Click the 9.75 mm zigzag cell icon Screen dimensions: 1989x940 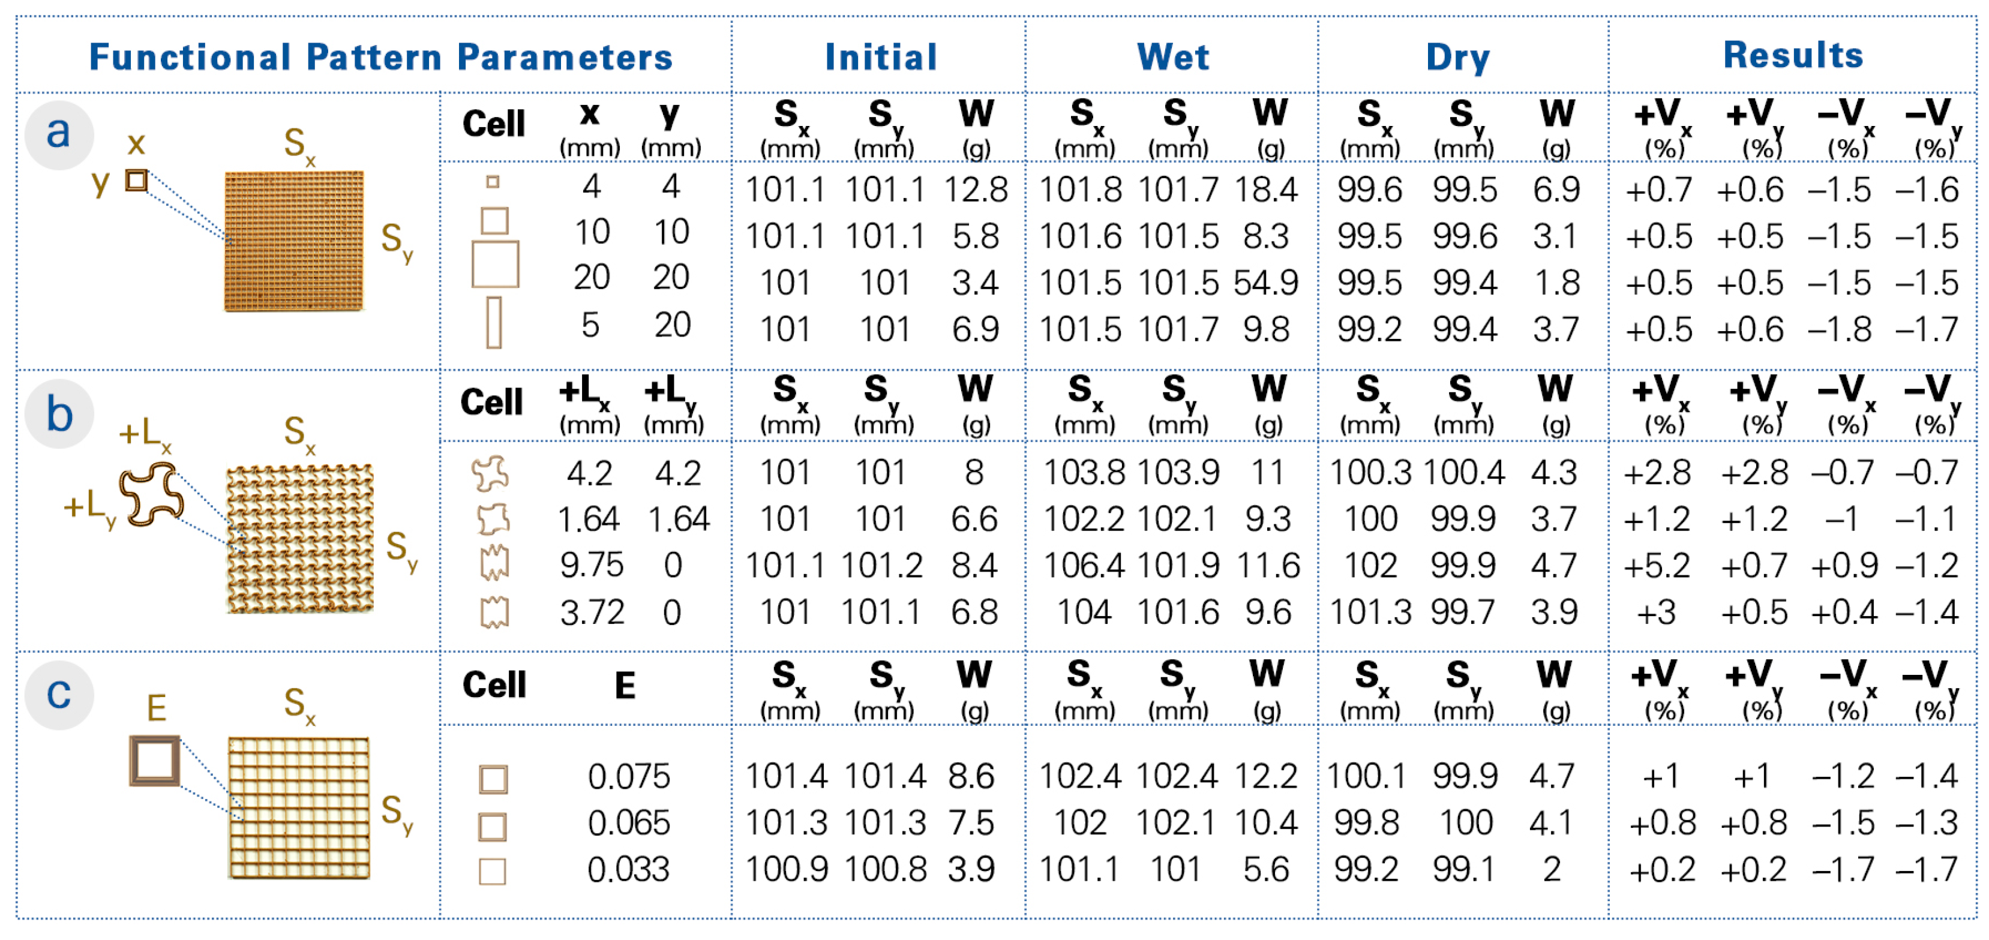(494, 564)
